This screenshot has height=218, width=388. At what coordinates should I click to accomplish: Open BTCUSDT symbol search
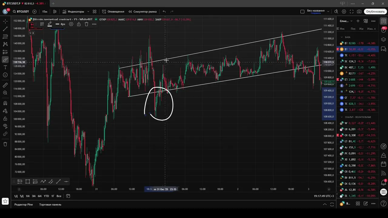point(21,12)
